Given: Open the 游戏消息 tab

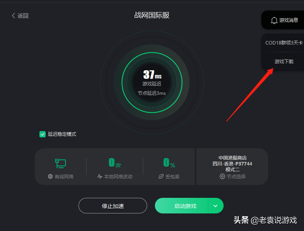Looking at the screenshot, I should 284,20.
